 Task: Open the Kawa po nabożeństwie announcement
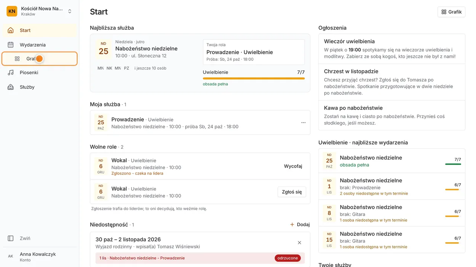tap(392, 115)
